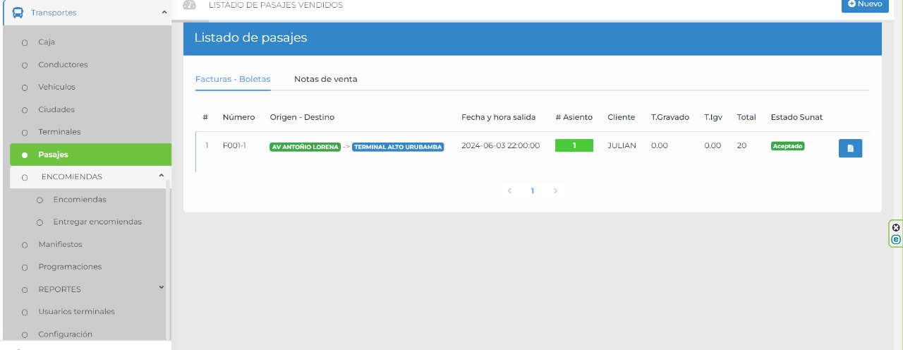Open the document icon for ticket F001-1
The image size is (903, 350).
850,148
